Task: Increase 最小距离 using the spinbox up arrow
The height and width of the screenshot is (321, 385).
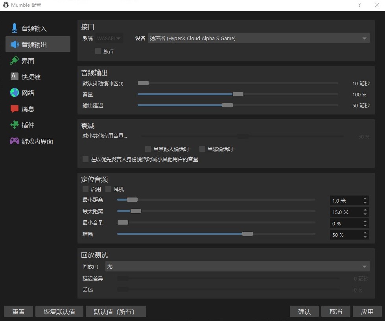Action: [x=365, y=199]
